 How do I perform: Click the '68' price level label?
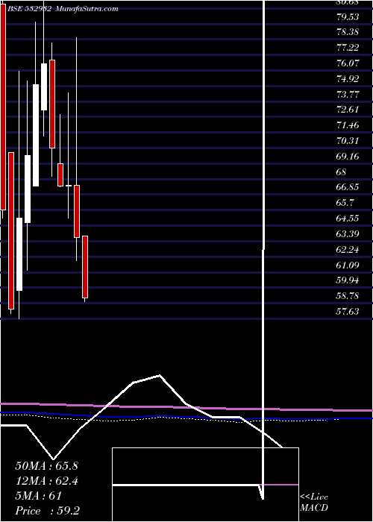pyautogui.click(x=342, y=172)
